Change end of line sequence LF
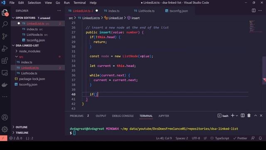266x150 pixels. click(x=205, y=138)
